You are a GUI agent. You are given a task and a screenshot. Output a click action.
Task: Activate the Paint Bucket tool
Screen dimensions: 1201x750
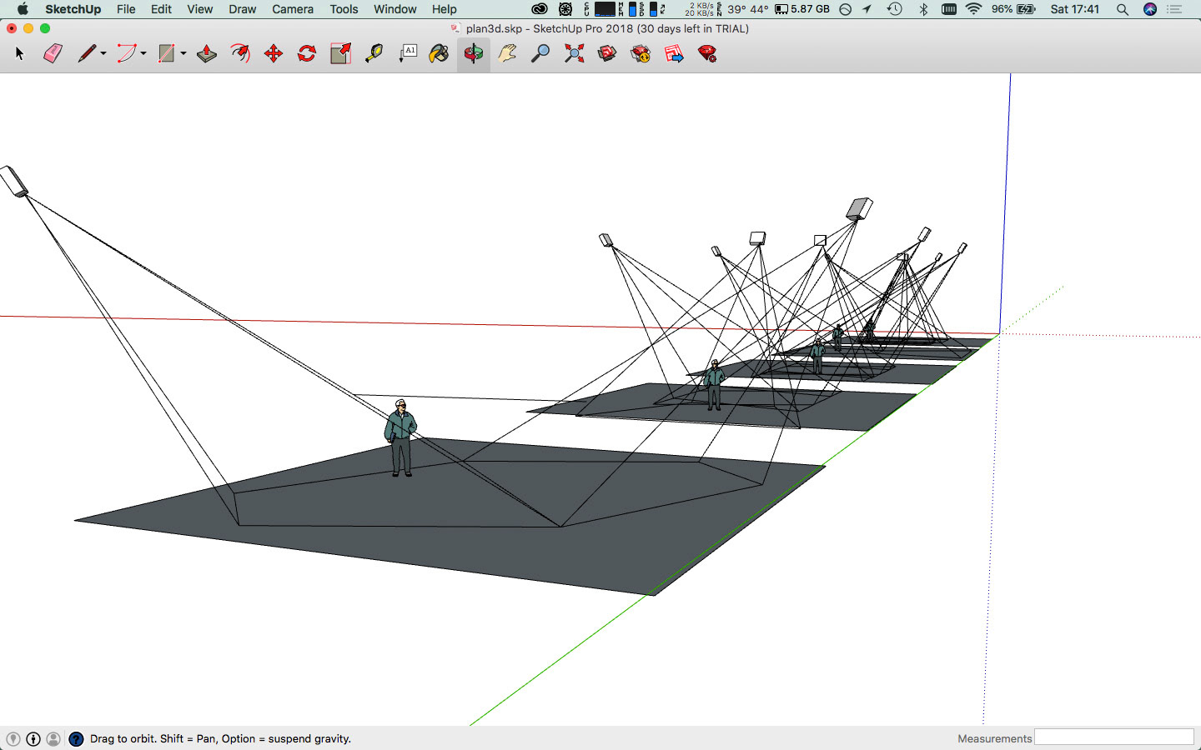tap(440, 53)
